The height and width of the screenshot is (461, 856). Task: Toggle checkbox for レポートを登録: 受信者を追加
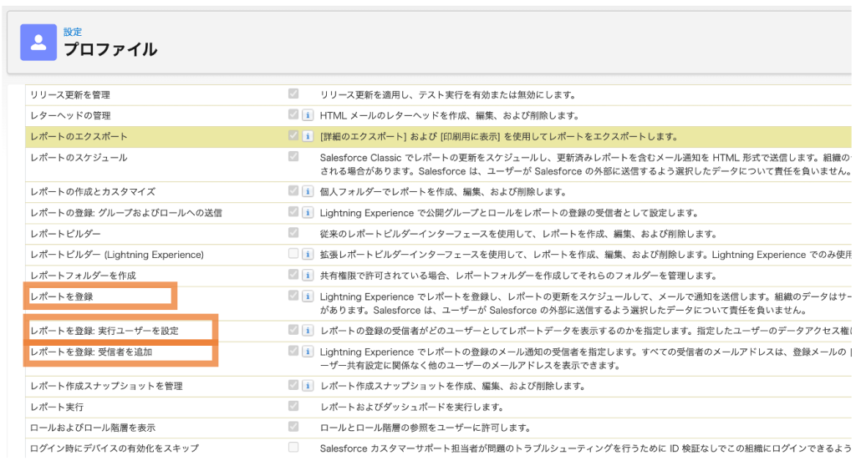point(293,351)
